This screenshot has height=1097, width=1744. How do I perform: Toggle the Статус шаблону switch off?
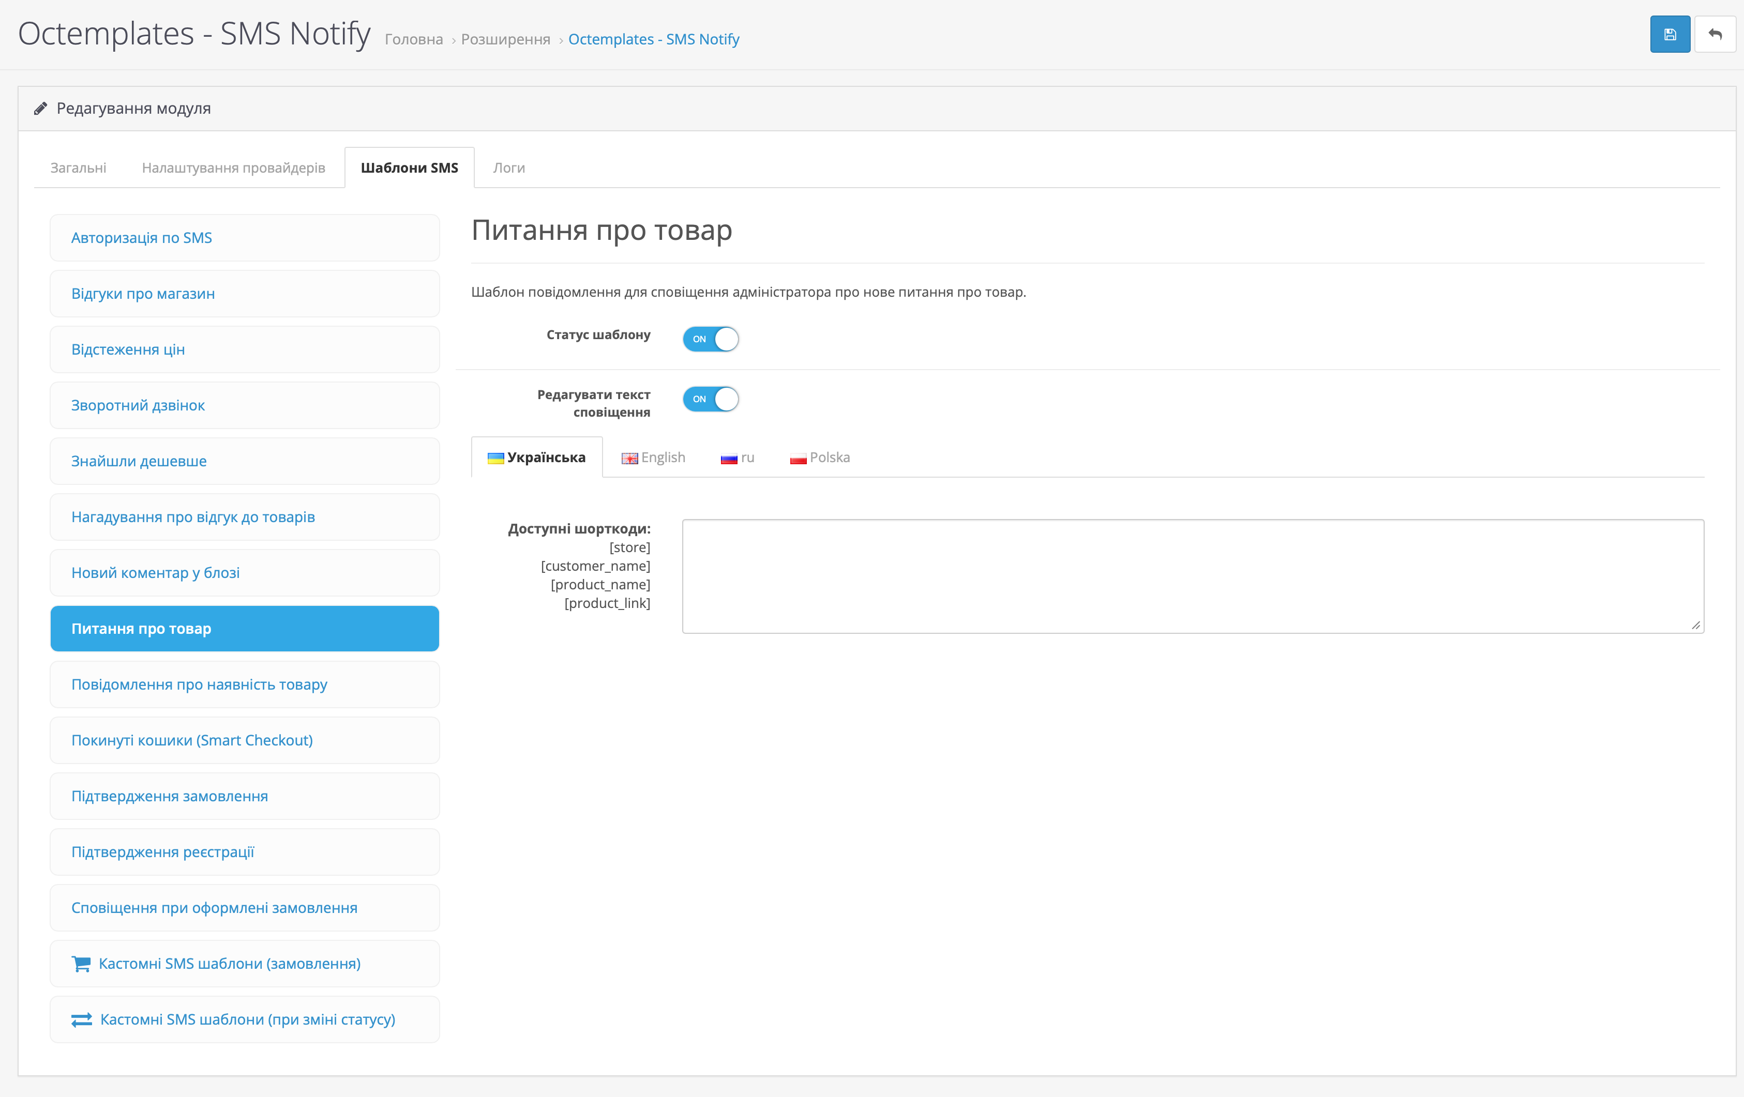[711, 339]
